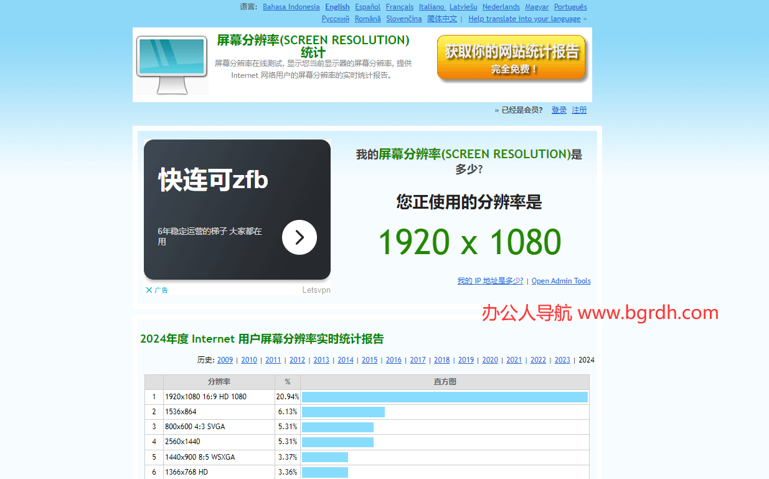Open Admin Tools link
The image size is (769, 479).
click(x=560, y=281)
